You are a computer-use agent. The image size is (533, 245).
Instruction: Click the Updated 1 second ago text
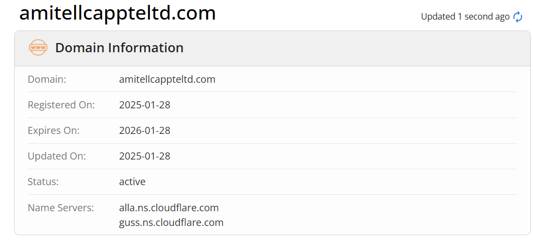pos(465,17)
